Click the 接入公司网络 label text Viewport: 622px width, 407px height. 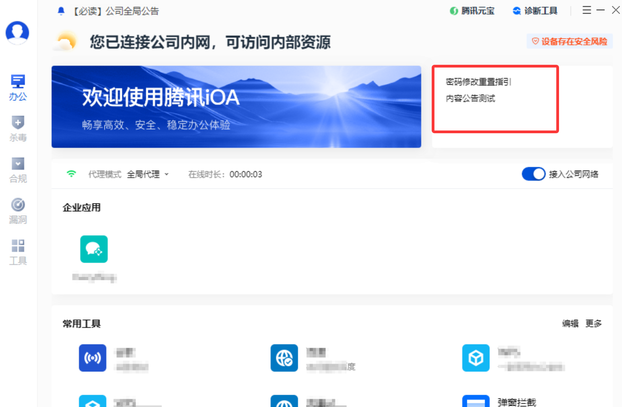(x=574, y=174)
